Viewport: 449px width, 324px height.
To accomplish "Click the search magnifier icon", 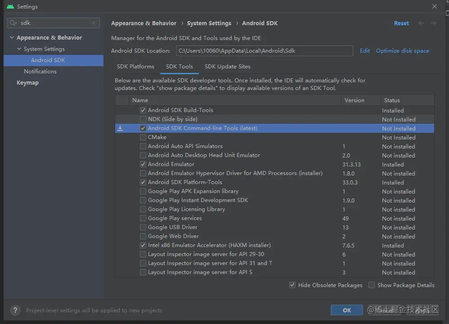I will 13,23.
